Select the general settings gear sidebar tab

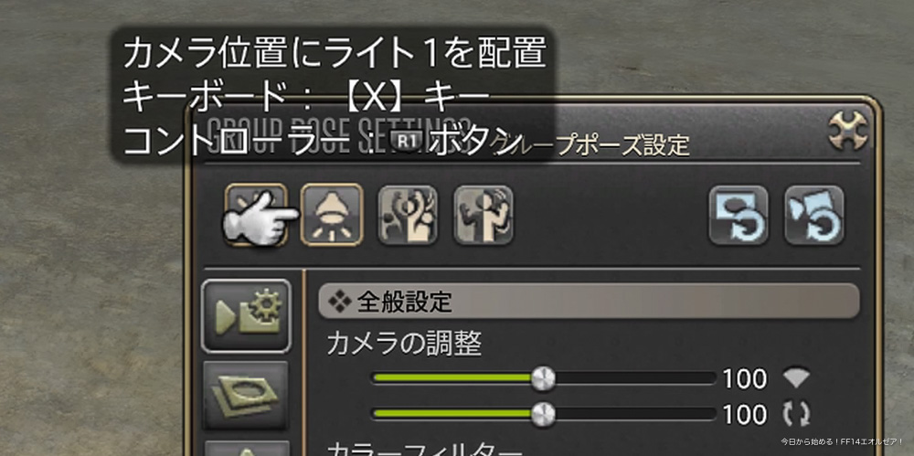[x=246, y=316]
